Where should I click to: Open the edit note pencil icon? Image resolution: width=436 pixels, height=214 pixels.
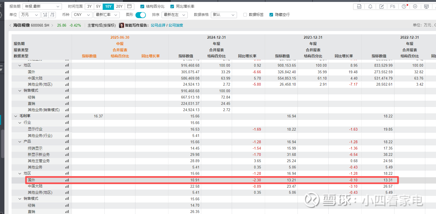pyautogui.click(x=381, y=6)
